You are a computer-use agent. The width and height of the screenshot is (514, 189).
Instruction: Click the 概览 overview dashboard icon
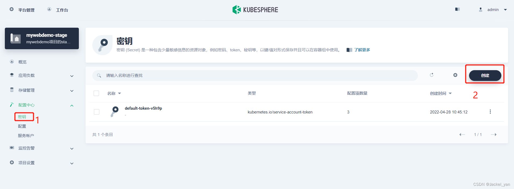point(12,62)
